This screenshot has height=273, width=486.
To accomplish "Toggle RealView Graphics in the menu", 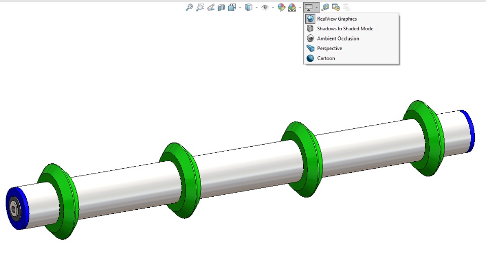I will pos(351,19).
